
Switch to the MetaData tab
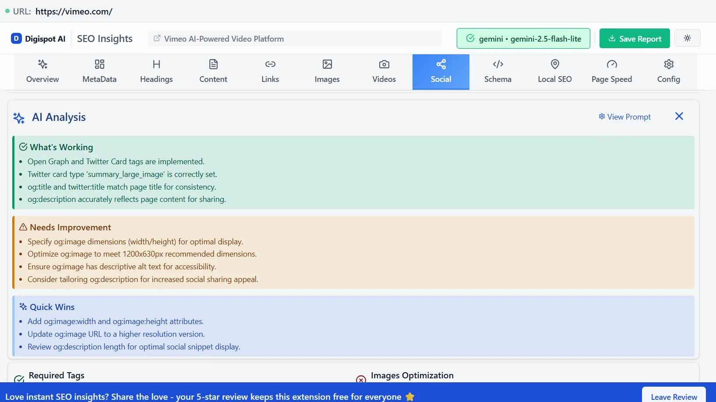(x=99, y=72)
